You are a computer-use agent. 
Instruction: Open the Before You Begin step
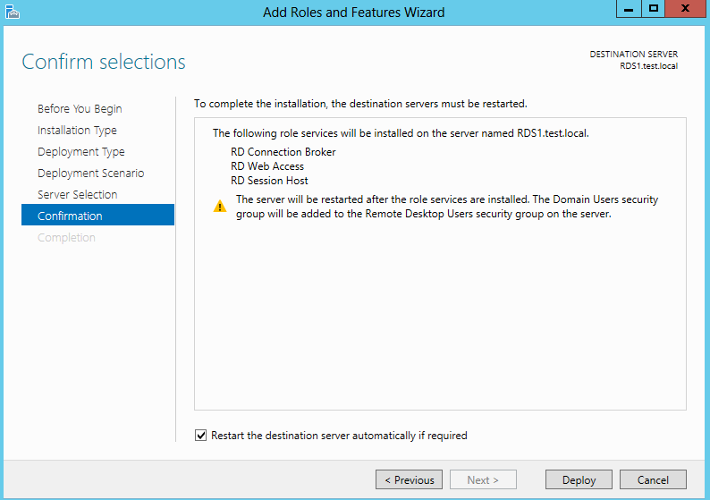click(x=80, y=109)
